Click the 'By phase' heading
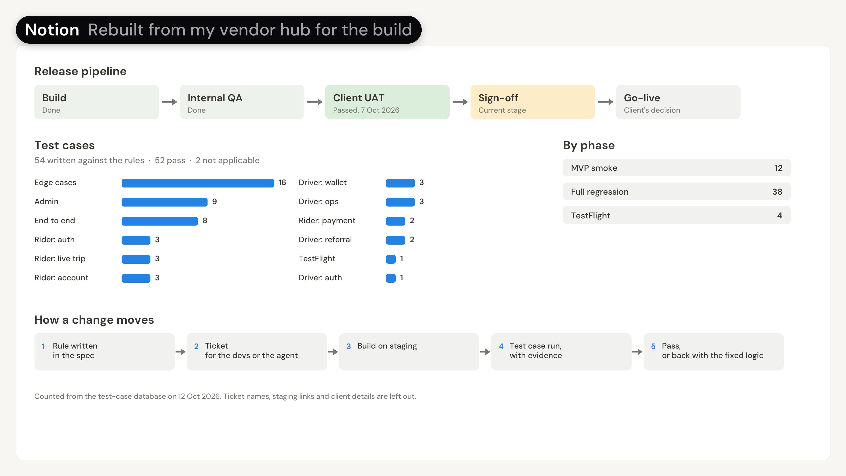Image resolution: width=846 pixels, height=476 pixels. point(589,145)
